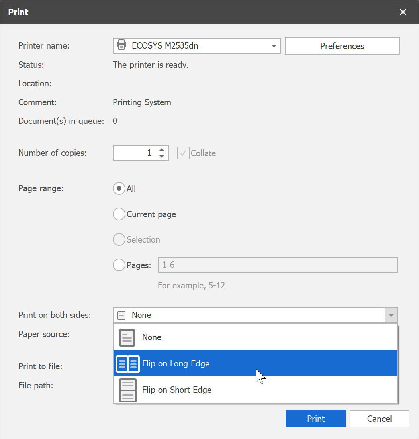Click the None page icon in dropdown list
The image size is (419, 439).
[x=127, y=337]
